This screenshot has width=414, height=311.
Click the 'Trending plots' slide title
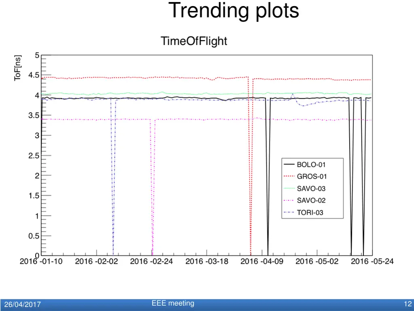pos(234,11)
